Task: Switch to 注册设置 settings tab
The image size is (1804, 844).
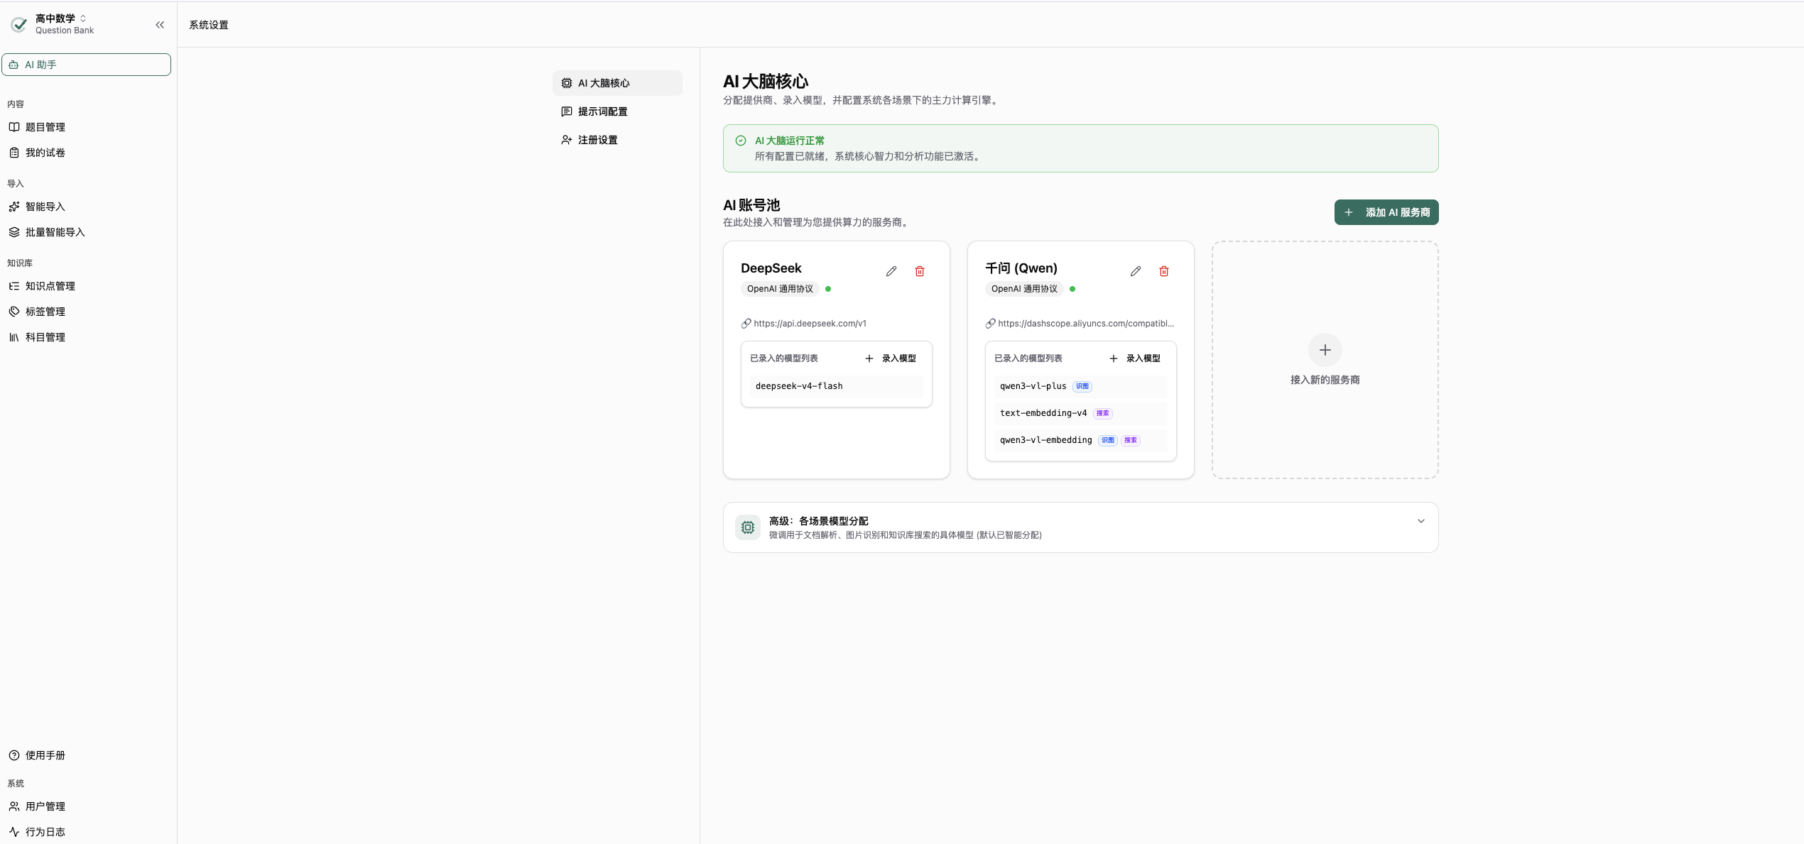Action: (617, 140)
